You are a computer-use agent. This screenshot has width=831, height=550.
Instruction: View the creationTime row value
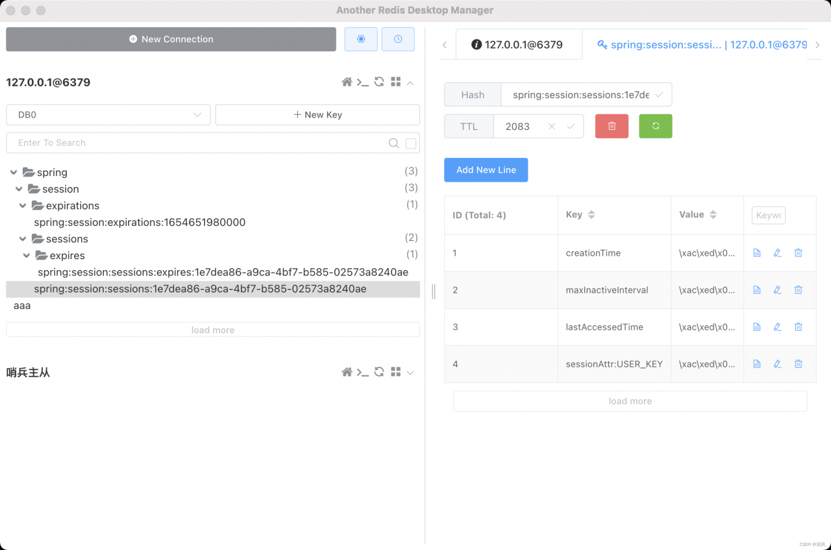click(756, 253)
